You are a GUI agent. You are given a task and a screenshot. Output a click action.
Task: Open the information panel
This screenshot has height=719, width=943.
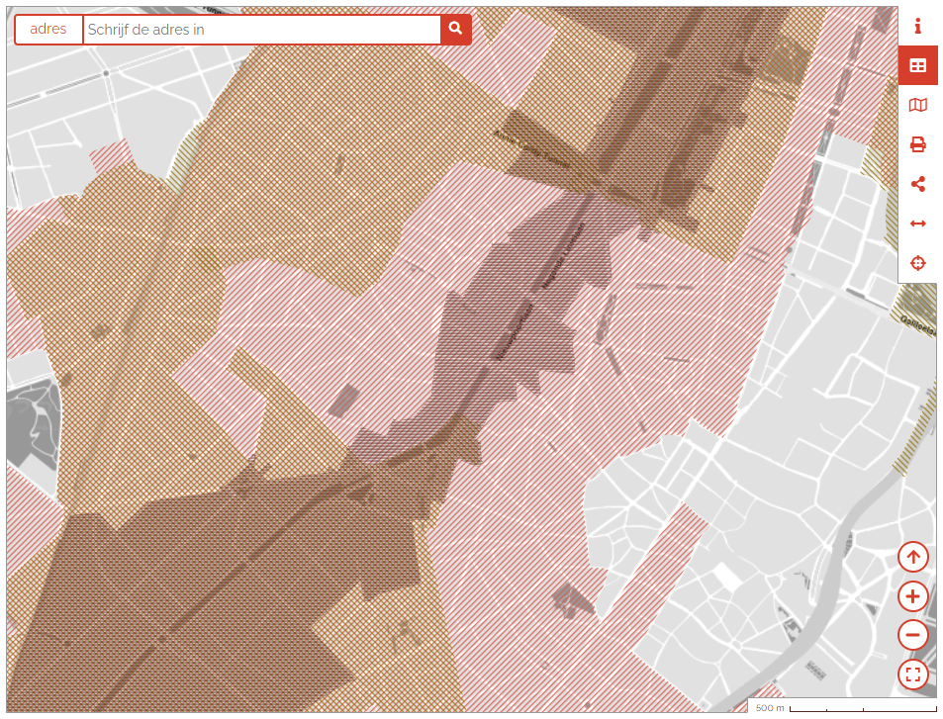coord(917,26)
